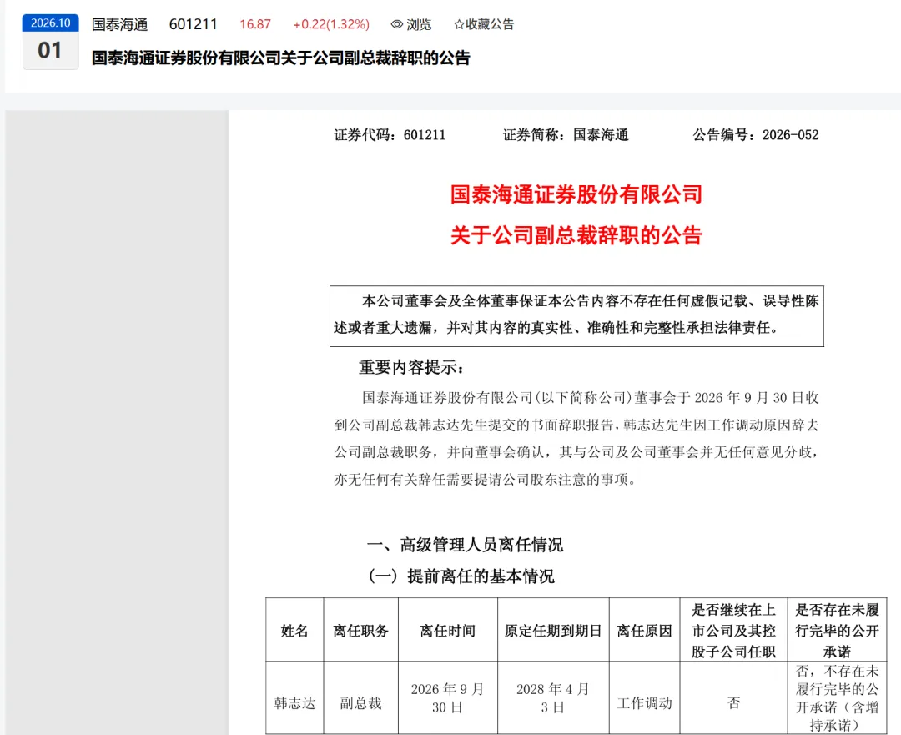Click the 浏览 label
The height and width of the screenshot is (735, 901).
[419, 25]
